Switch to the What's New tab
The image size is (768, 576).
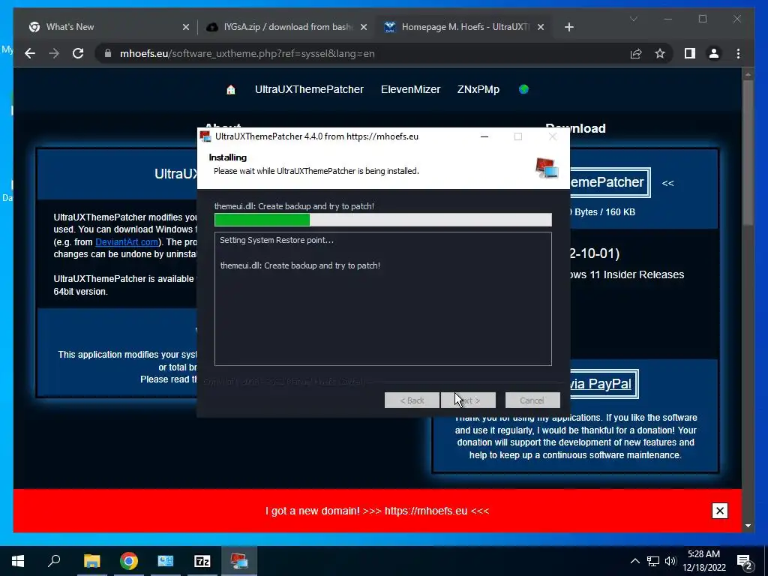108,27
